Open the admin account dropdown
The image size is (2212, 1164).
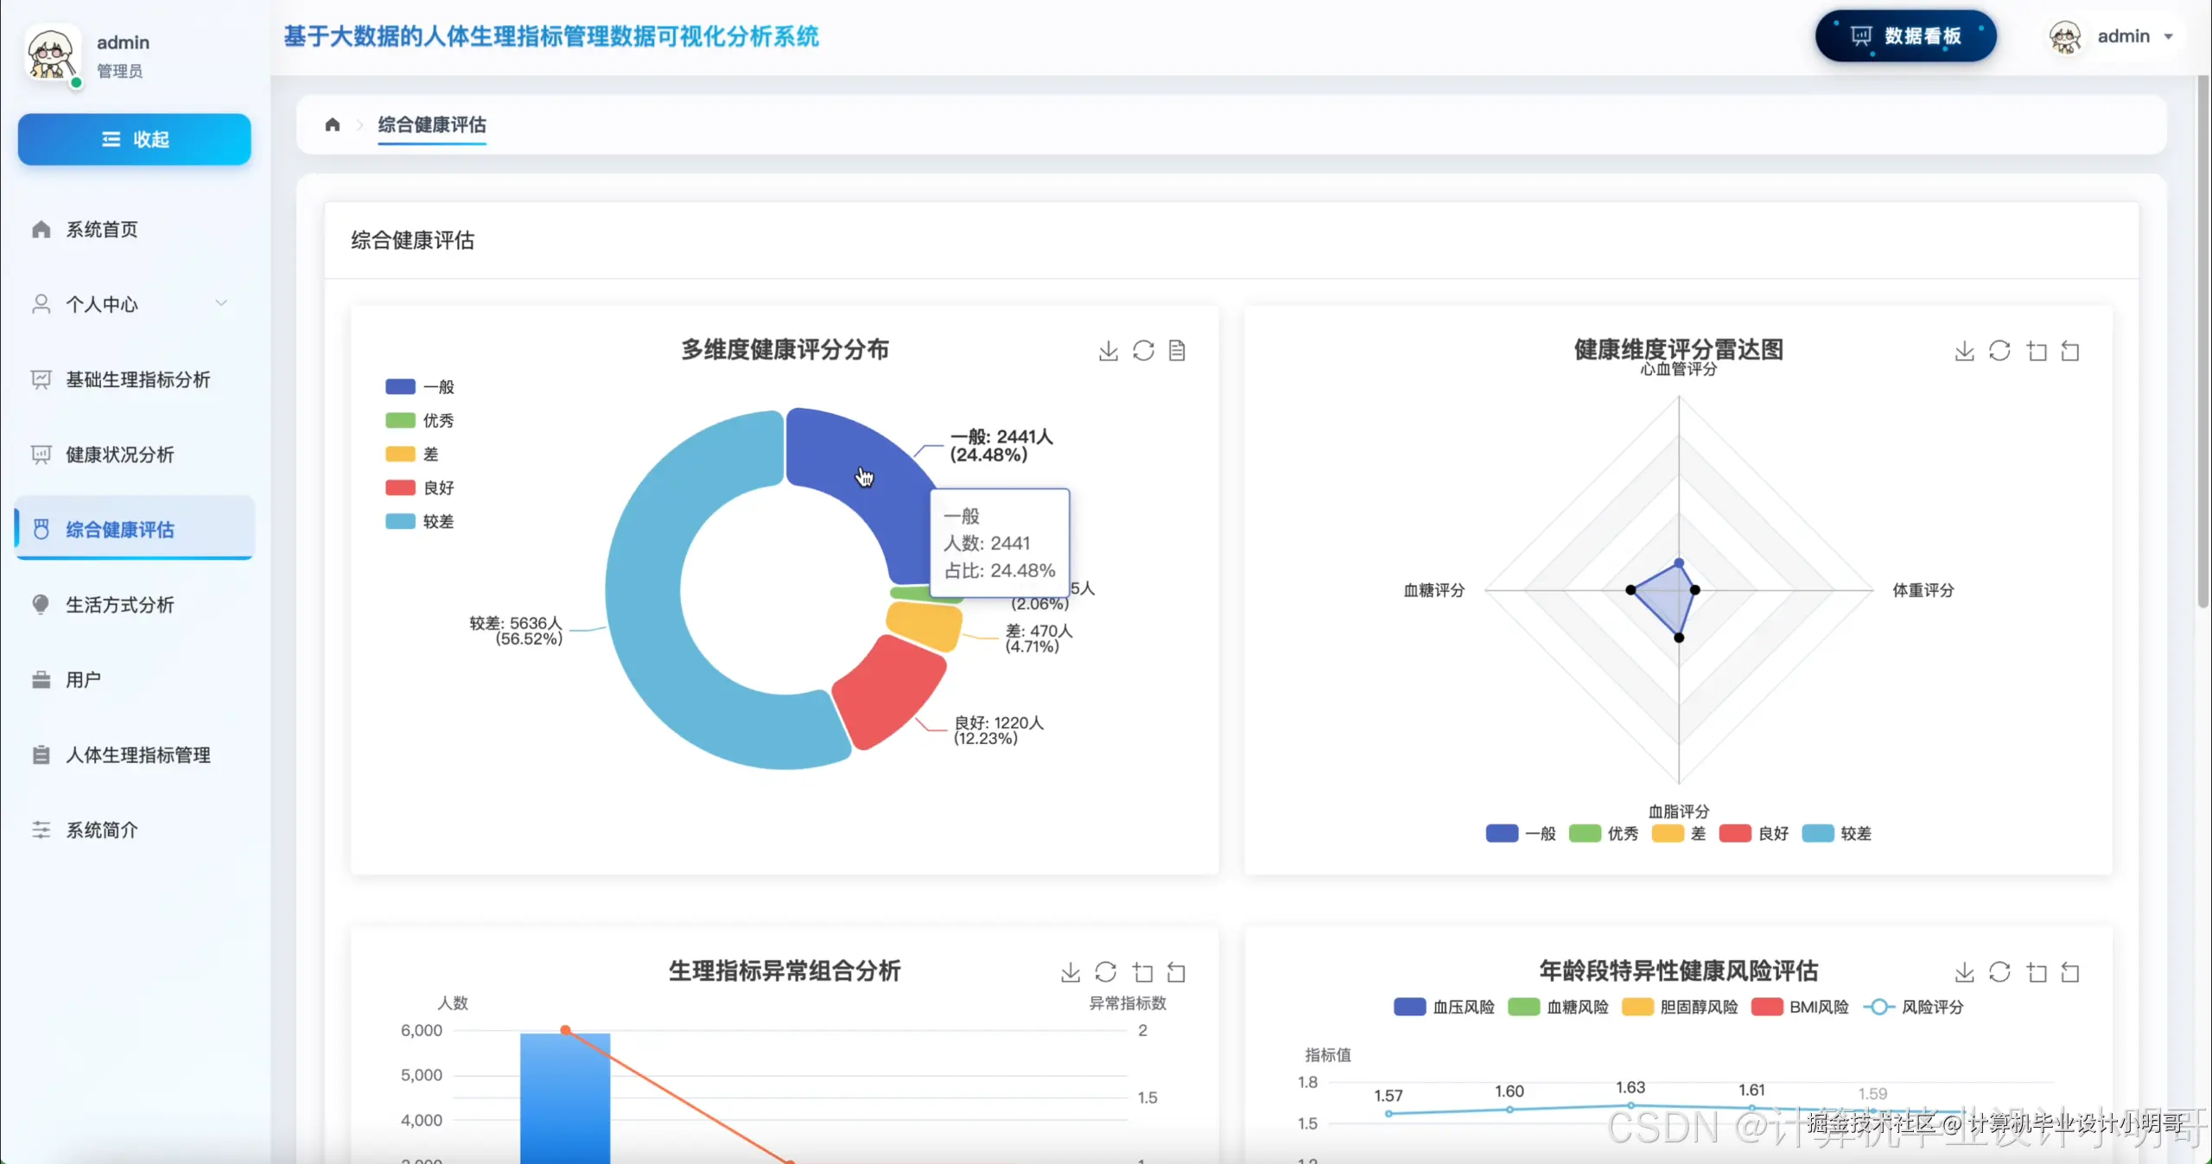coord(2134,35)
